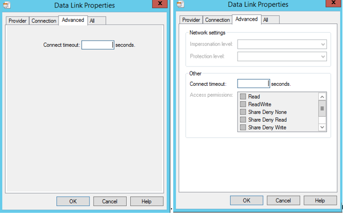The width and height of the screenshot is (343, 214).
Task: Close the left Data Link Properties window
Action: (160, 3)
